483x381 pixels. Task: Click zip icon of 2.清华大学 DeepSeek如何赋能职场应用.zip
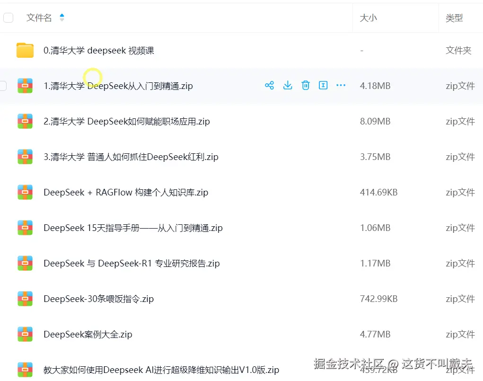pyautogui.click(x=25, y=121)
